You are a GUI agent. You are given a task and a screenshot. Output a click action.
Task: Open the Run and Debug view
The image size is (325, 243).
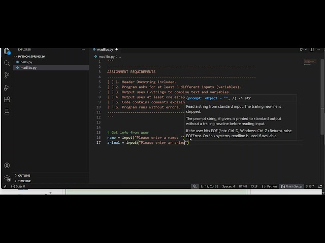[x=7, y=88]
